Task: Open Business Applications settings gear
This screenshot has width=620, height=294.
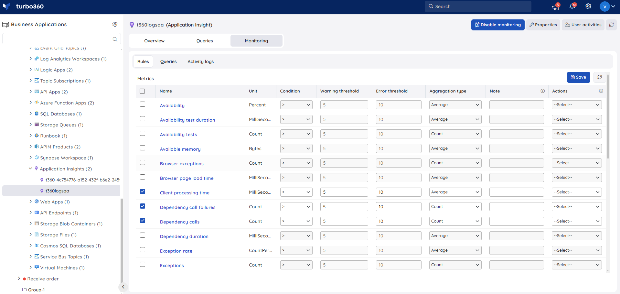Action: (x=115, y=24)
